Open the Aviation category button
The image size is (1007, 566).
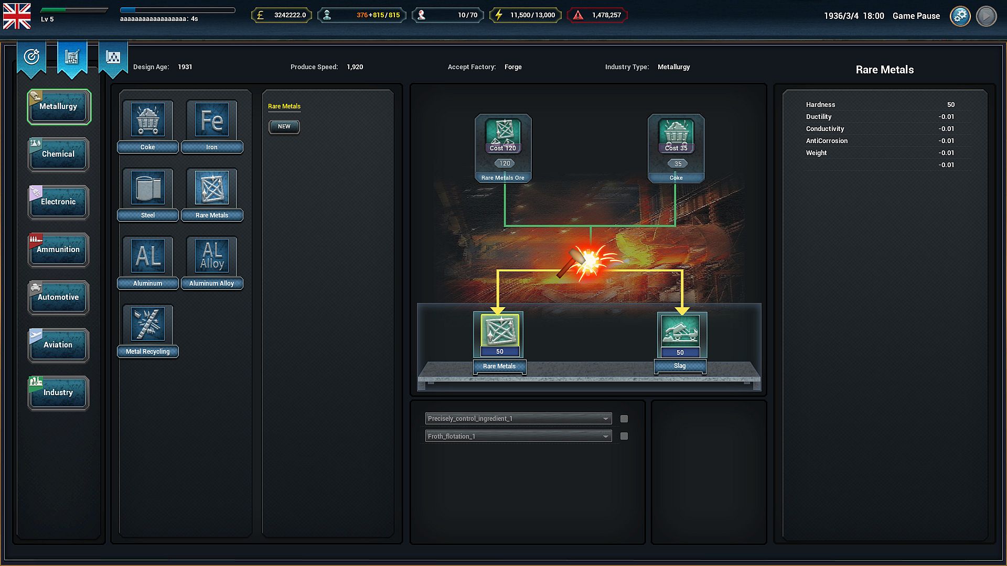58,345
